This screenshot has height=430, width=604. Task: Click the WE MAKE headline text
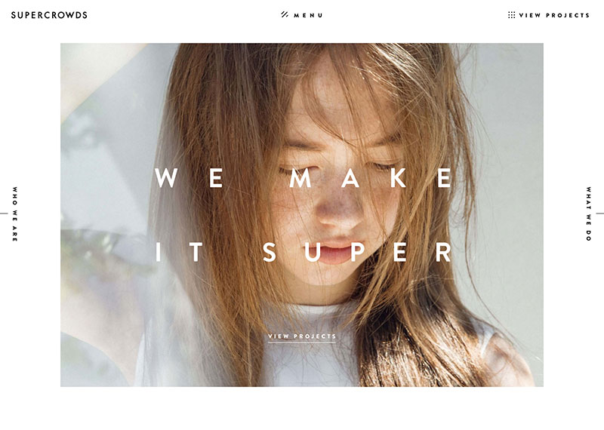304,177
